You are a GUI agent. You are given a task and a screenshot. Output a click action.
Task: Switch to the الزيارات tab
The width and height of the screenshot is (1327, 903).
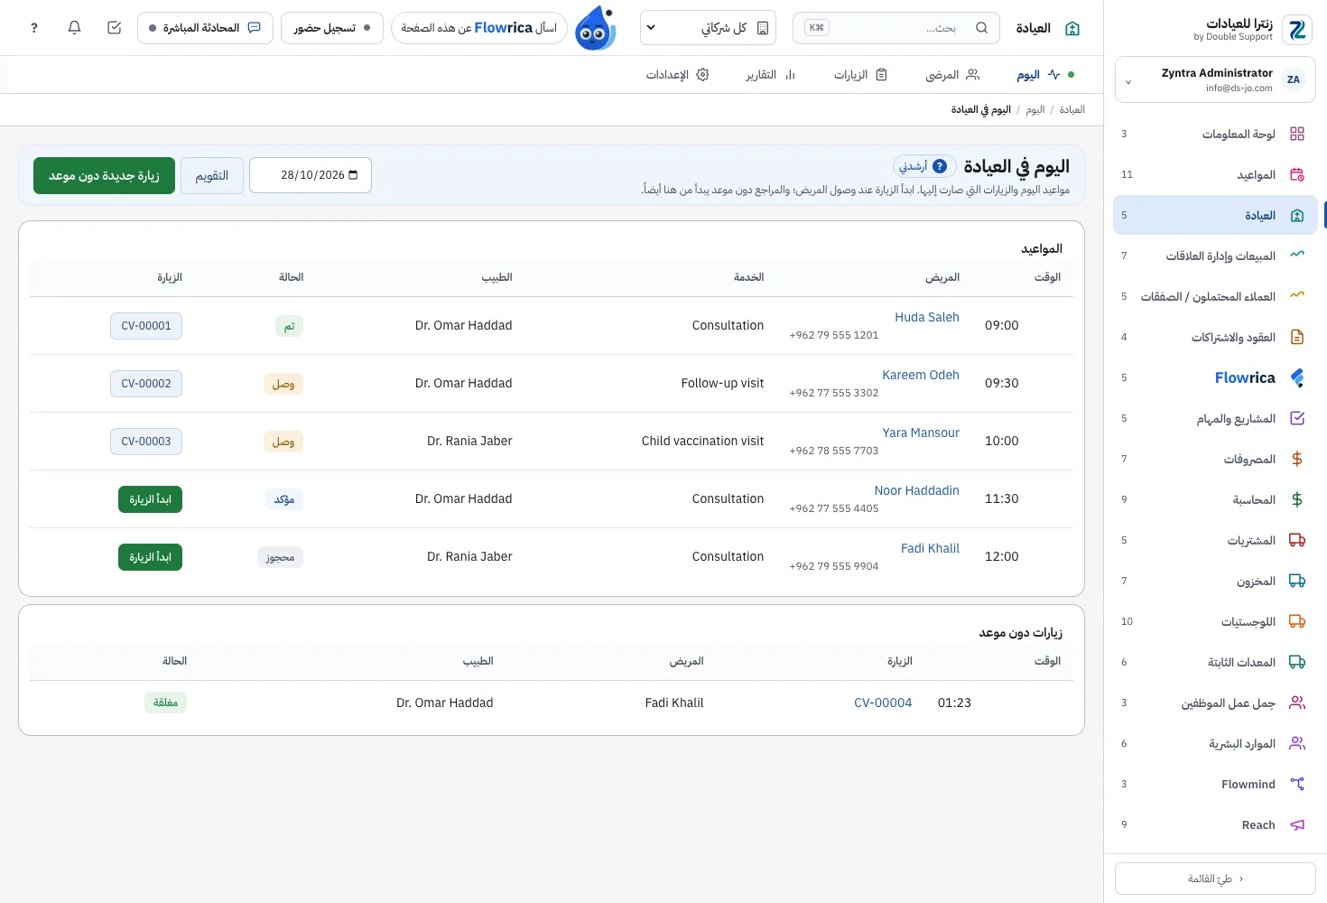tap(860, 75)
